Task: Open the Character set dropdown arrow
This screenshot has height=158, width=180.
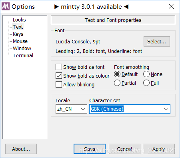Action: tap(166, 109)
